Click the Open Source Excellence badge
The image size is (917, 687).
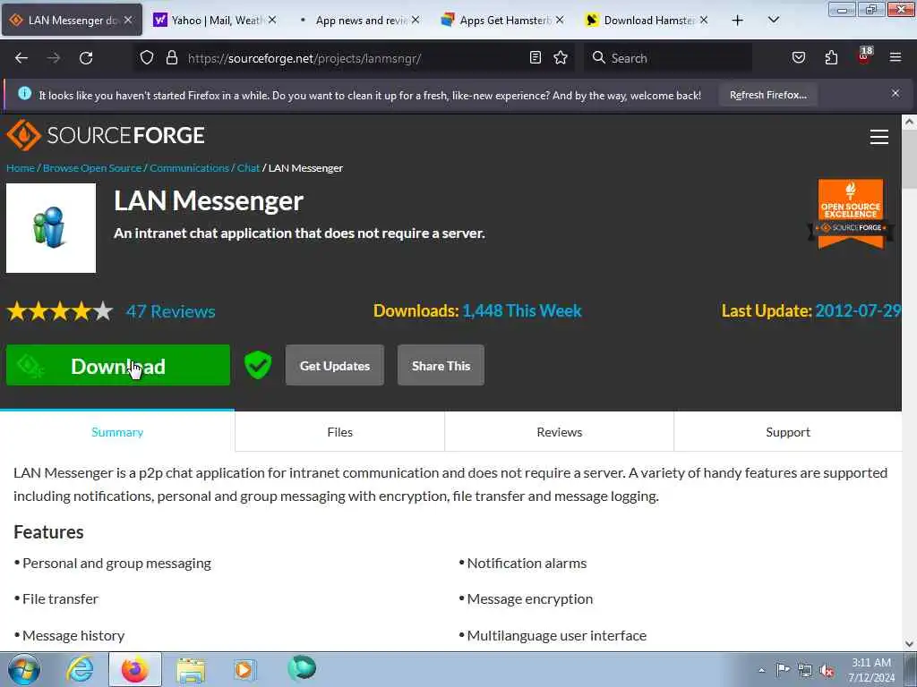pos(851,214)
